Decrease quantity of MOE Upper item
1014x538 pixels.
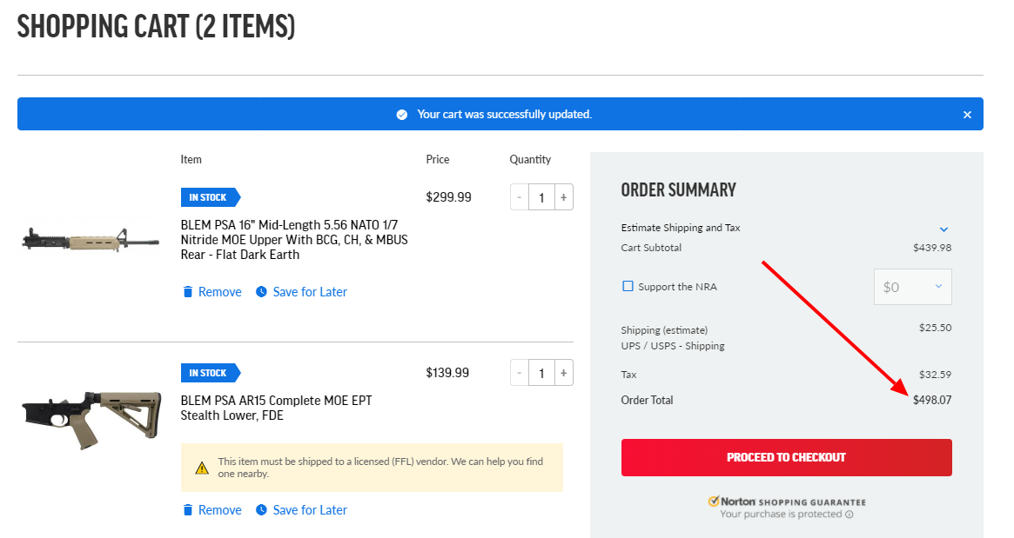point(520,197)
